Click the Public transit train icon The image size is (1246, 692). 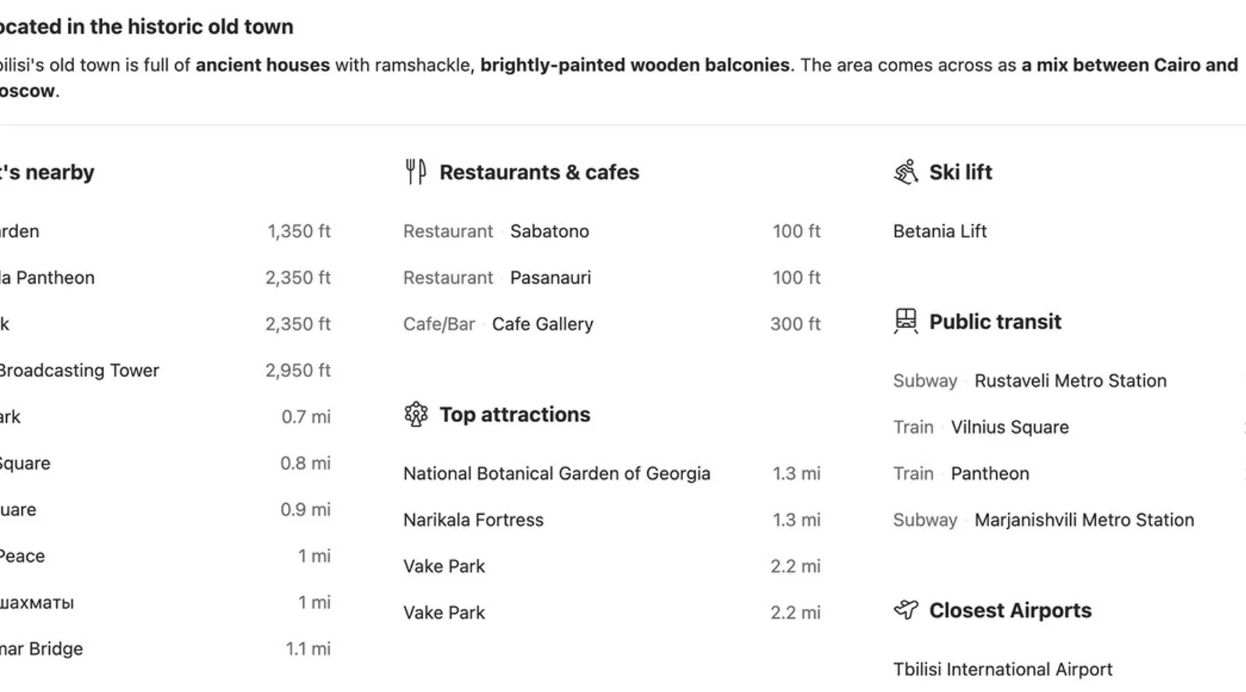click(x=905, y=321)
